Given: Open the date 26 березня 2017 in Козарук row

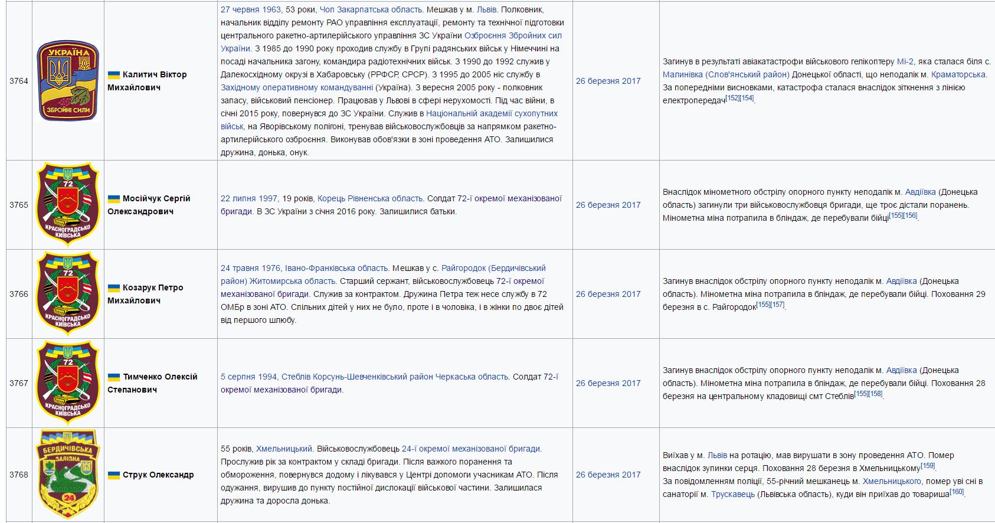Looking at the screenshot, I should coord(608,294).
